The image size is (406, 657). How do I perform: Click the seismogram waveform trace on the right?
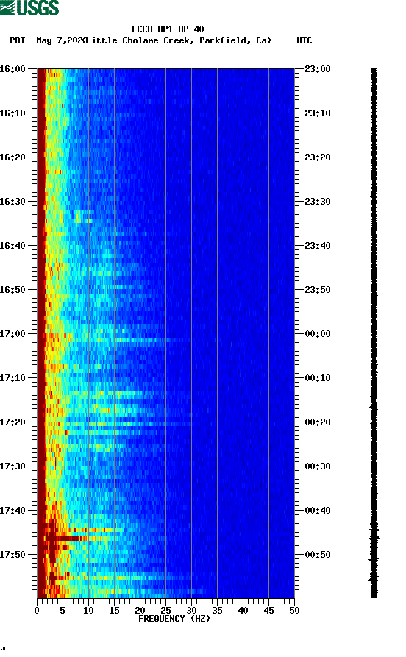click(374, 333)
